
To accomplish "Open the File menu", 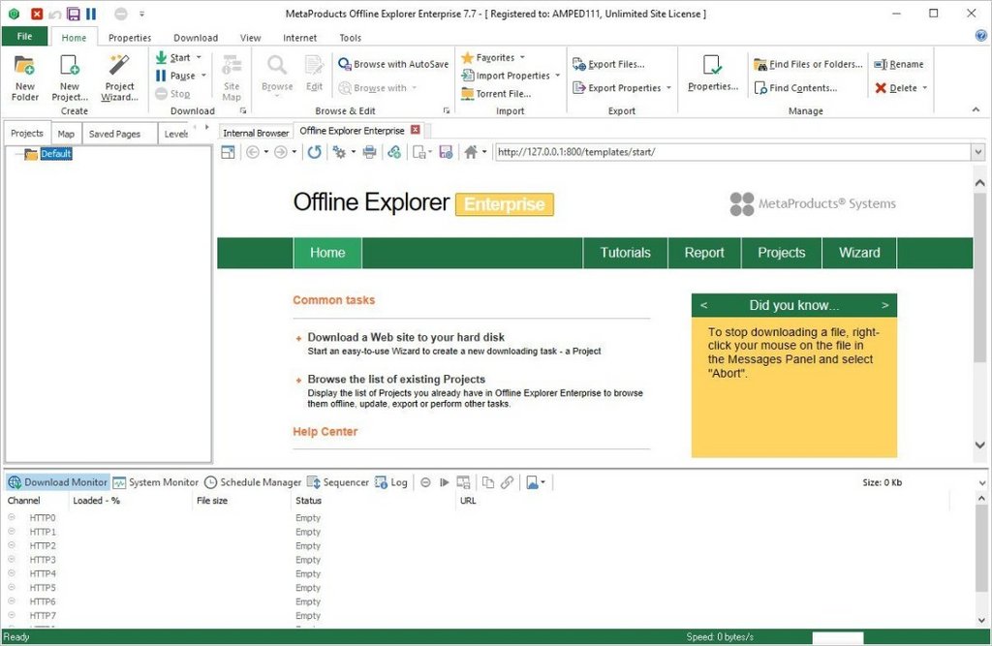I will 24,36.
